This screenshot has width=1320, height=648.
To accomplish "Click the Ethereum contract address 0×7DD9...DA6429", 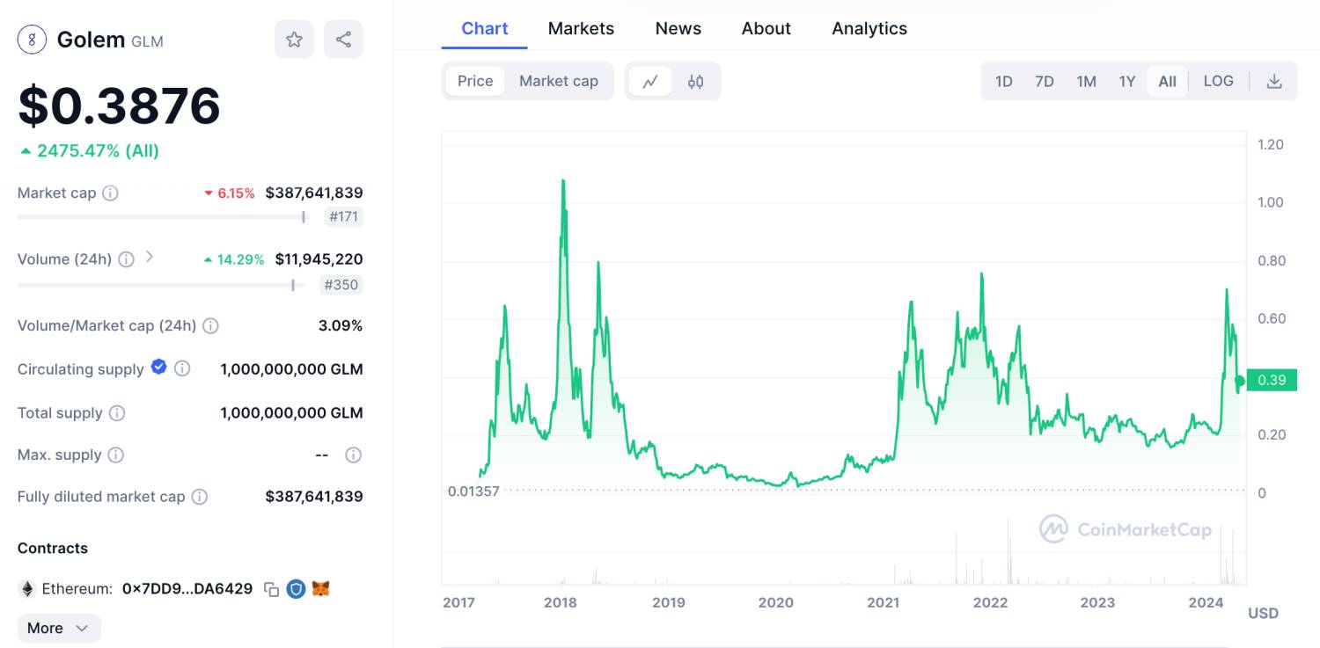I will pyautogui.click(x=187, y=588).
